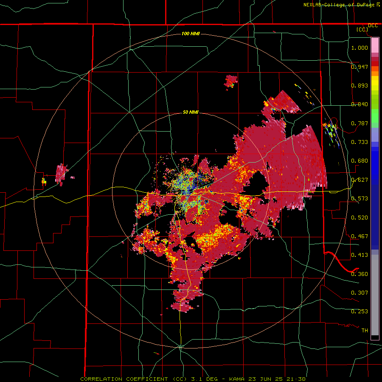Select the 0.840 scale value
382x382 pixels.
360,104
